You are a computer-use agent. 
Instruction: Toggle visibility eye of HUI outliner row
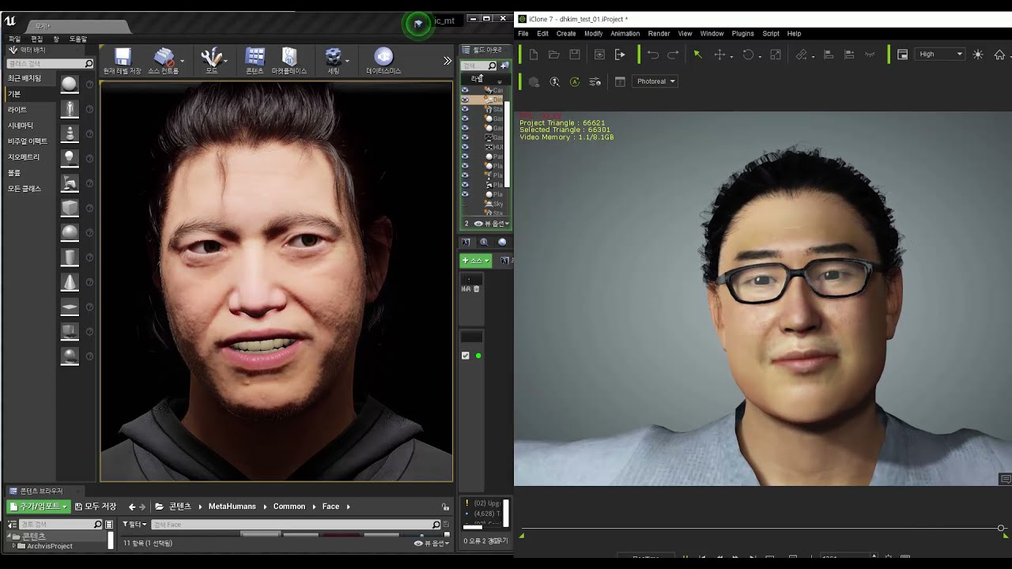point(465,147)
